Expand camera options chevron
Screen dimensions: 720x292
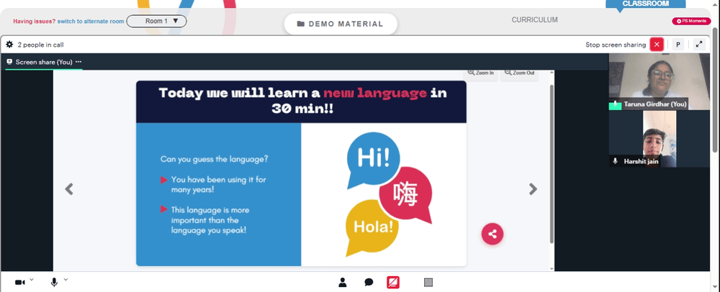(x=32, y=279)
